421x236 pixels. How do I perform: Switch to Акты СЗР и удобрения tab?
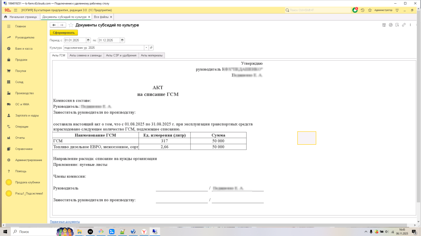click(x=121, y=55)
